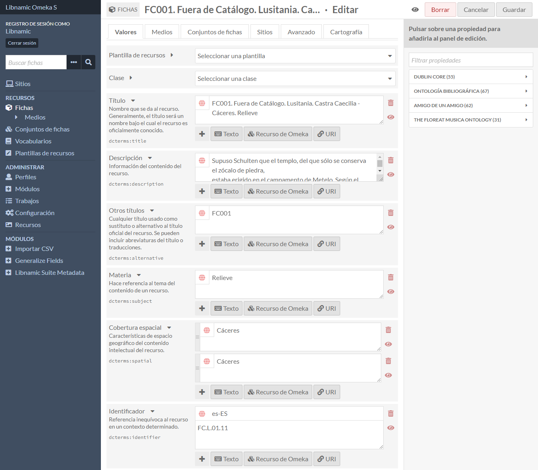Open language globe for second Cáceres value
The image size is (538, 470).
(x=207, y=361)
